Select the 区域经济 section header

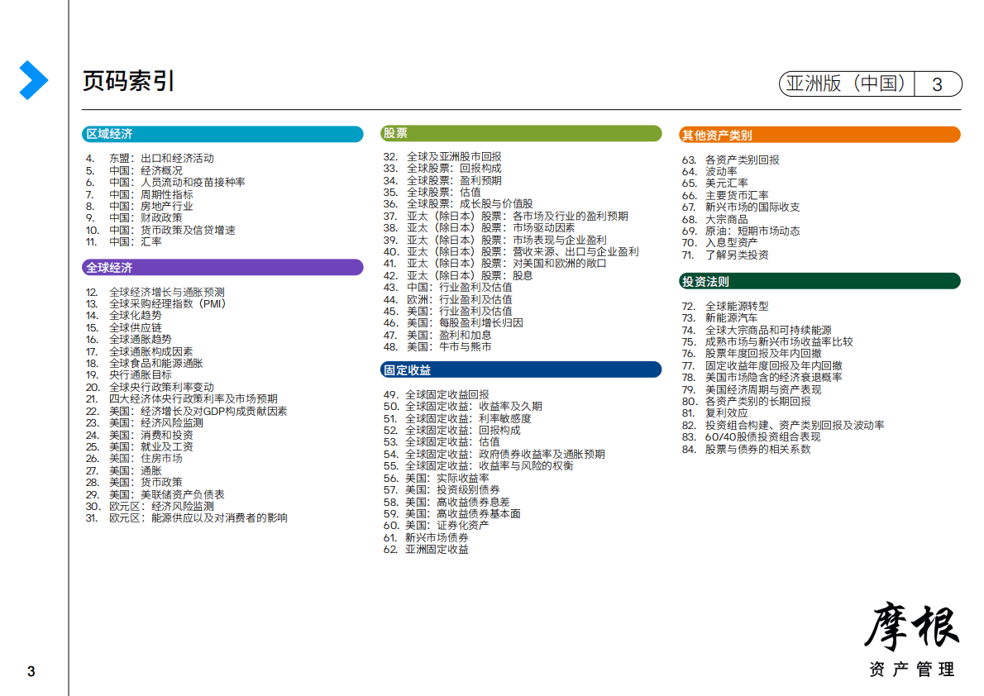222,134
